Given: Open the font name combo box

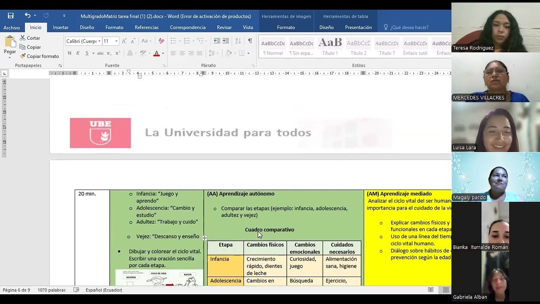Looking at the screenshot, I should [x=83, y=41].
